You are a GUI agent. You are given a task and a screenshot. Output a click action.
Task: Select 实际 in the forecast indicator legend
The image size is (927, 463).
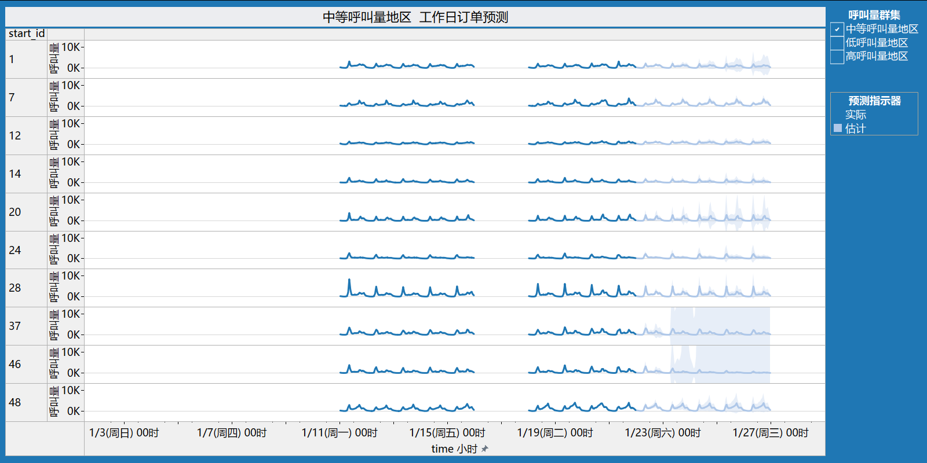855,115
